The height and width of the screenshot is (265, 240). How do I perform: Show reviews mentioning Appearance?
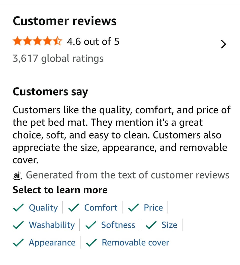[x=52, y=242]
